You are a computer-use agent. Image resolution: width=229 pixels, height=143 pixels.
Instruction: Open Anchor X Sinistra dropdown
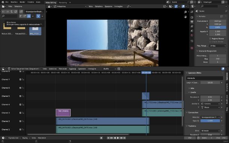[210, 104]
